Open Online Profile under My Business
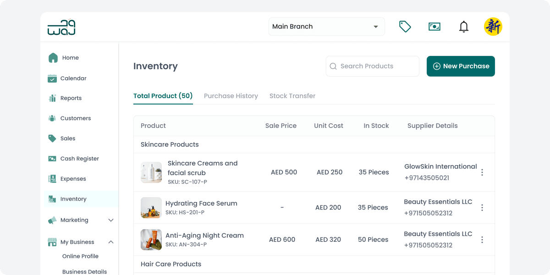Screen dimensions: 550x275 coord(80,256)
